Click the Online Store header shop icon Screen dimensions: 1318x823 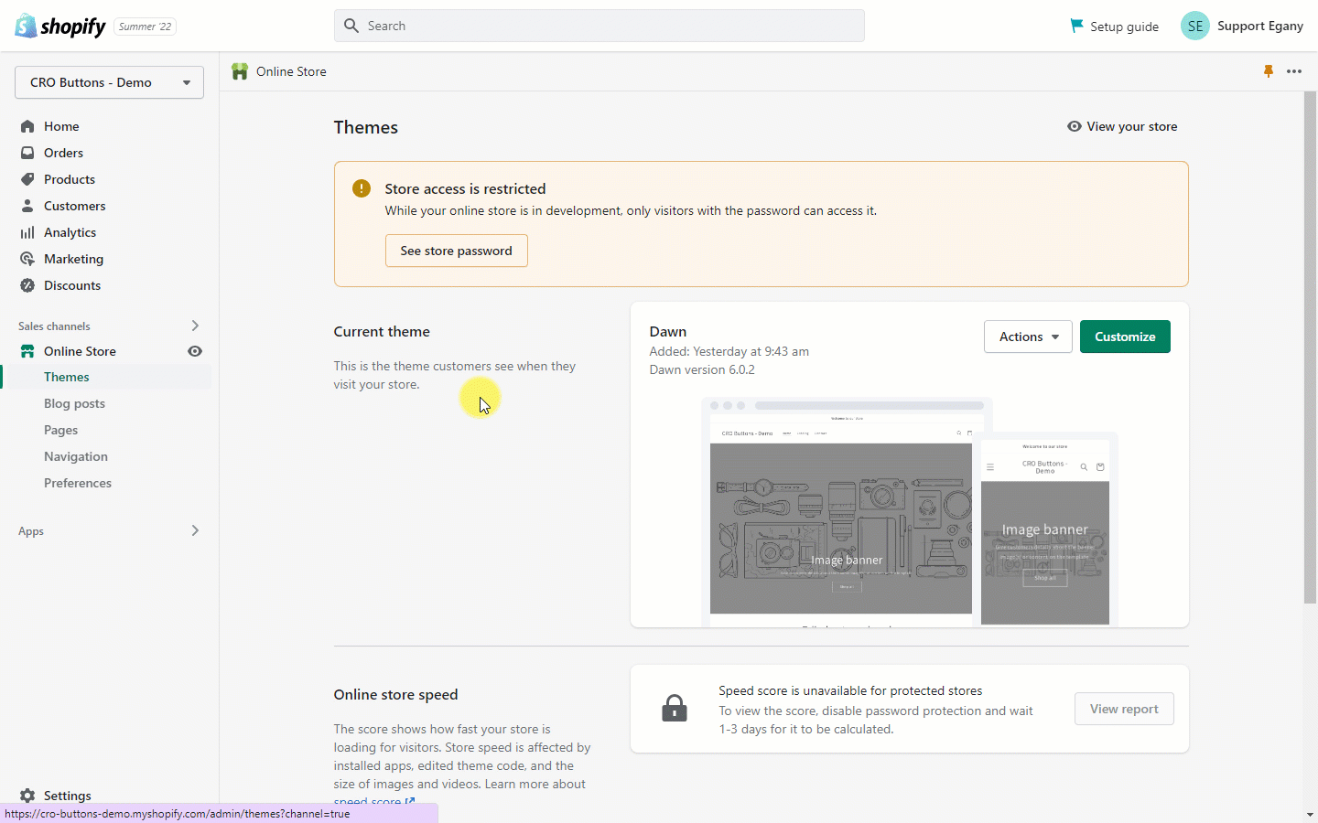(x=240, y=71)
